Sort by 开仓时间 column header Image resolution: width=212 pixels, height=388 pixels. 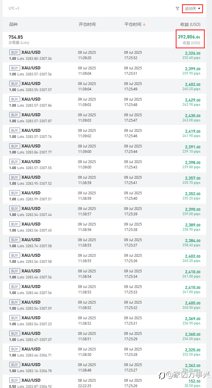pos(87,24)
